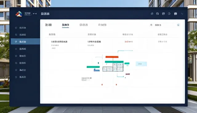
Task: Switch to the fourth tab in the content panel
Action: pyautogui.click(x=102, y=25)
